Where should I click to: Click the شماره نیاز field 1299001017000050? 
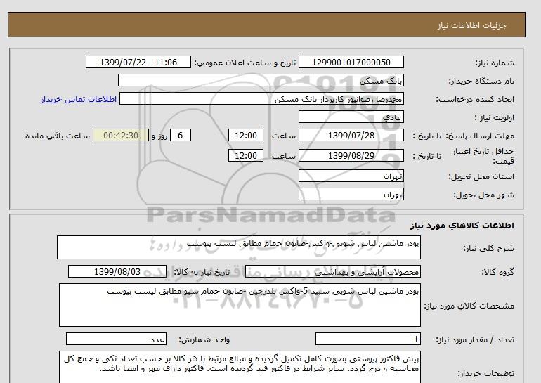click(351, 63)
